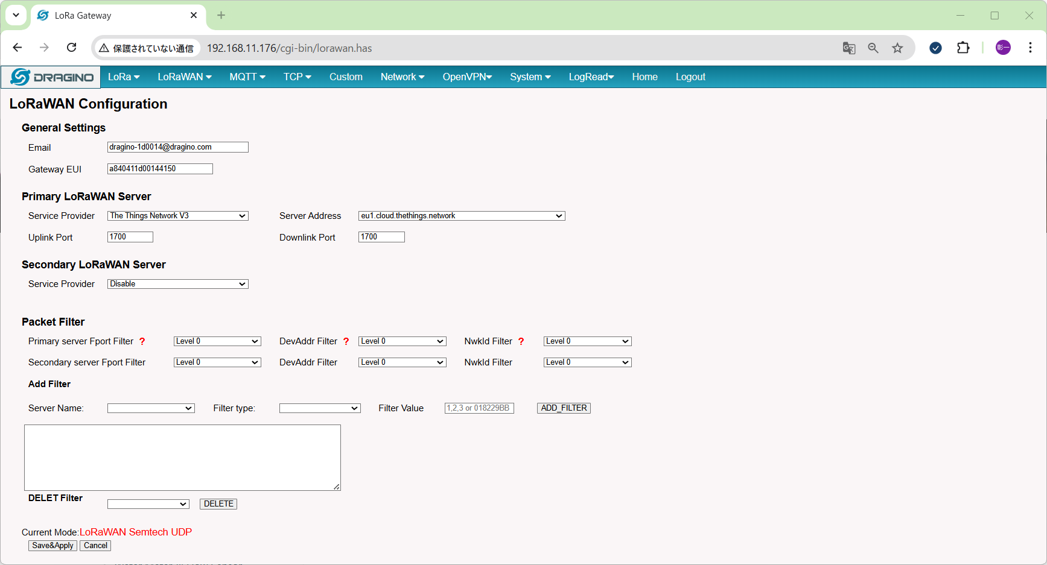
Task: Open the purple profile avatar
Action: point(1003,48)
